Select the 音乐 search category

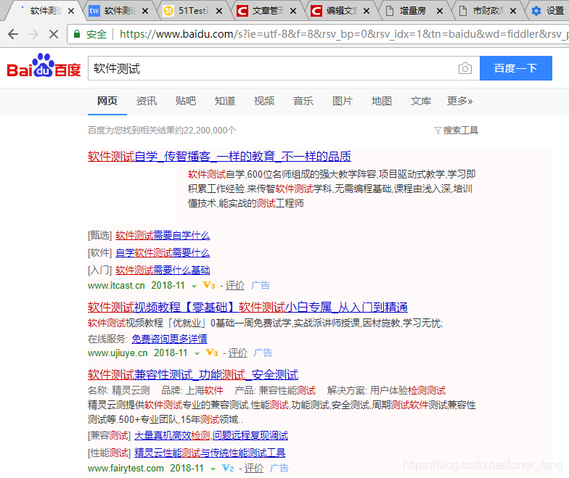[303, 101]
